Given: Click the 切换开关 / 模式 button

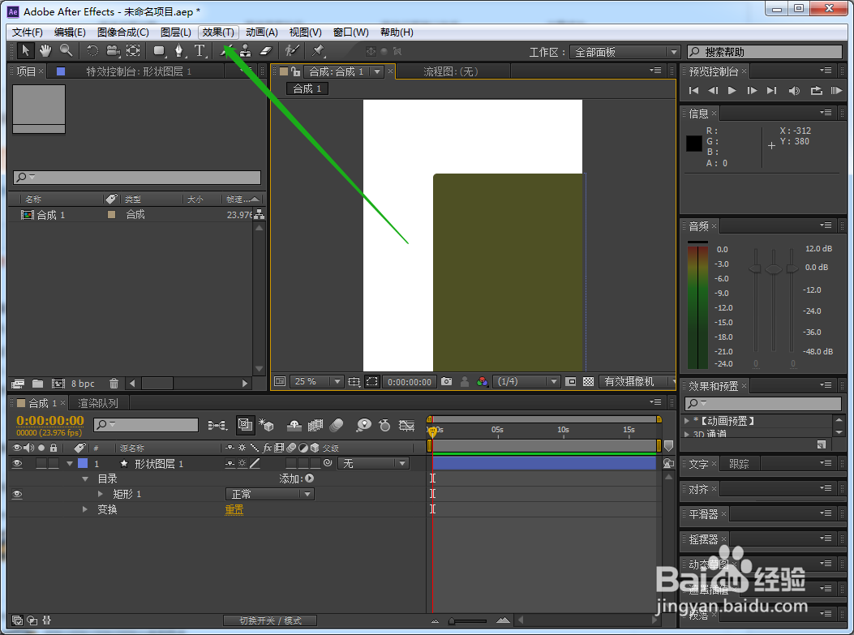Looking at the screenshot, I should 270,620.
